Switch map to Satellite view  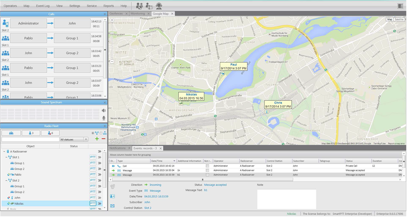tap(399, 19)
